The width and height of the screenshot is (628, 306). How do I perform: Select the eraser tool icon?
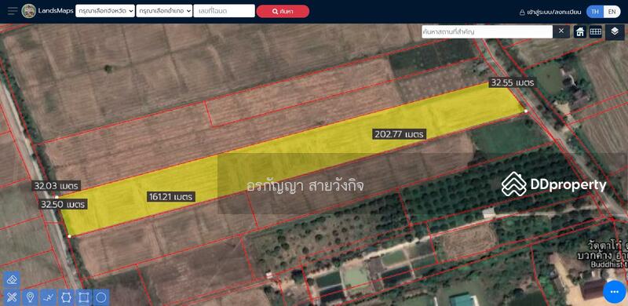(x=12, y=279)
